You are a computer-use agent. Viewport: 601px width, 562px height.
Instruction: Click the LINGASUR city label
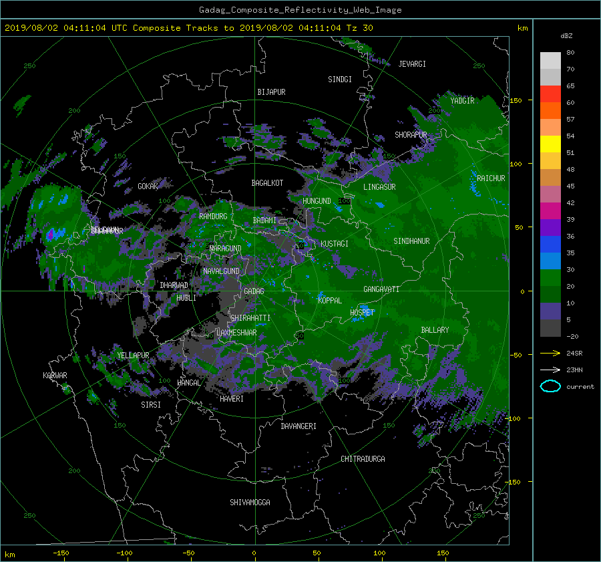379,187
